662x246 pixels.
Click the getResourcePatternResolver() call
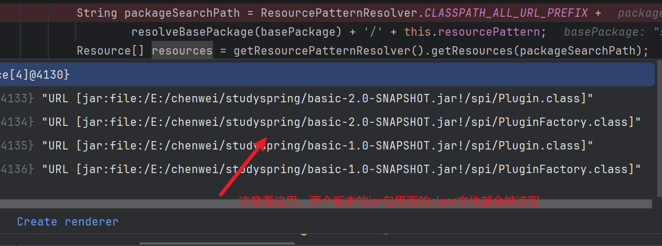coord(329,50)
